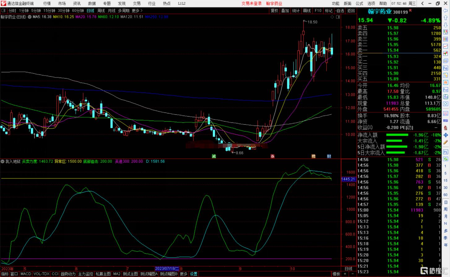Select the 季 quarterly sidebar shortcut
Screen dimensions: 450x277
pyautogui.click(x=446, y=238)
